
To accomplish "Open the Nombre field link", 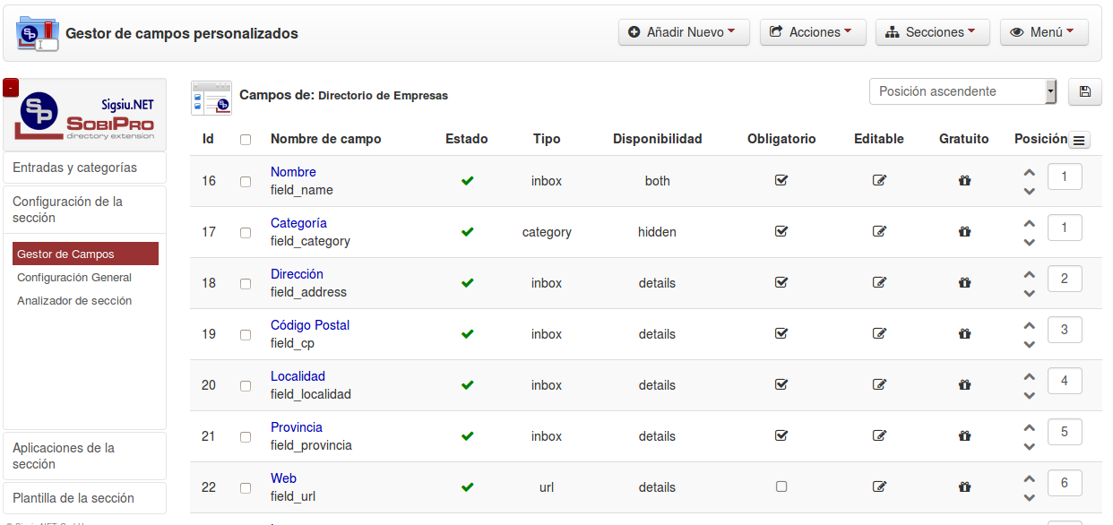I will click(x=293, y=172).
